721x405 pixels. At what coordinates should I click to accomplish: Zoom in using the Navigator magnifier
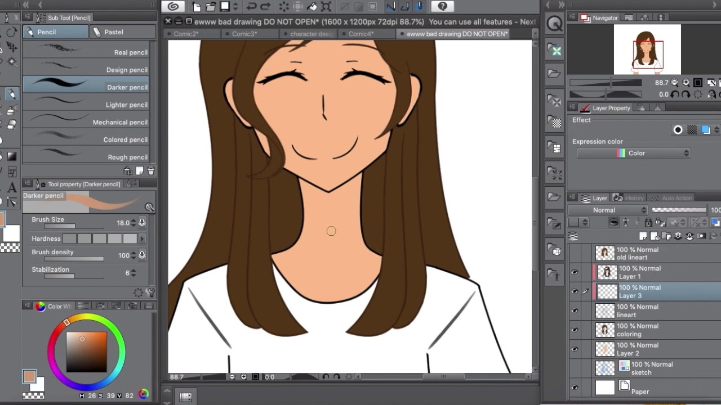(x=686, y=83)
